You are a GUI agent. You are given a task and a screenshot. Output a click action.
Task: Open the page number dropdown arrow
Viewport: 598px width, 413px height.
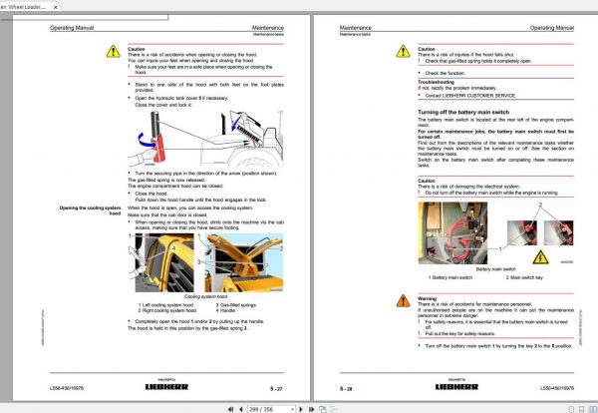tap(292, 409)
